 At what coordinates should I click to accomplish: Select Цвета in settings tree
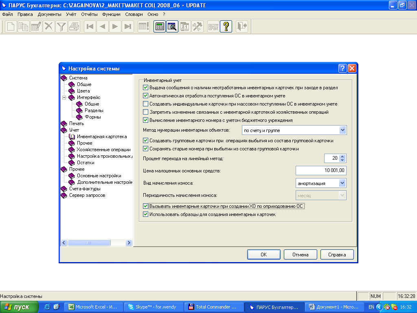click(83, 91)
